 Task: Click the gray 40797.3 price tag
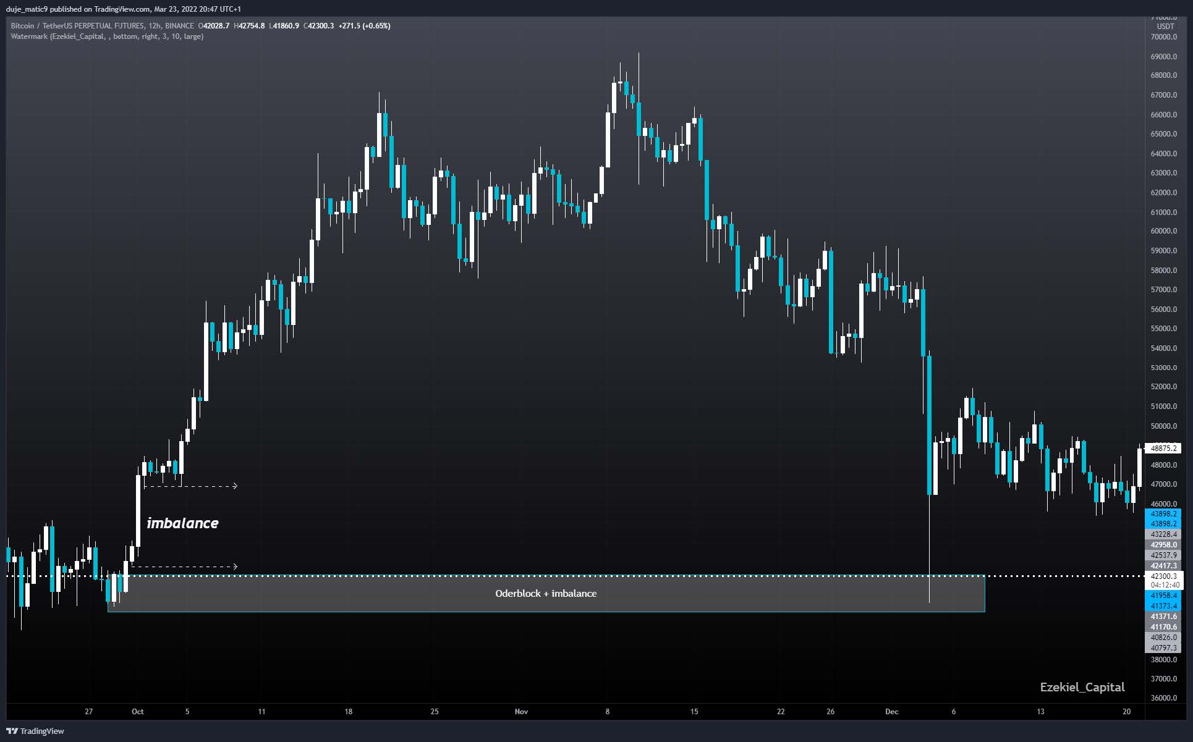coord(1163,648)
